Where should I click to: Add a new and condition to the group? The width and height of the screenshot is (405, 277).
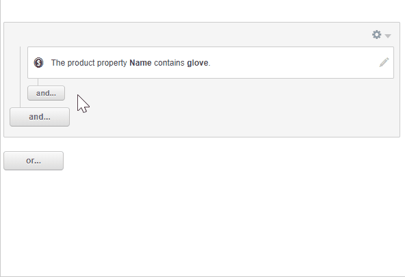tap(40, 117)
